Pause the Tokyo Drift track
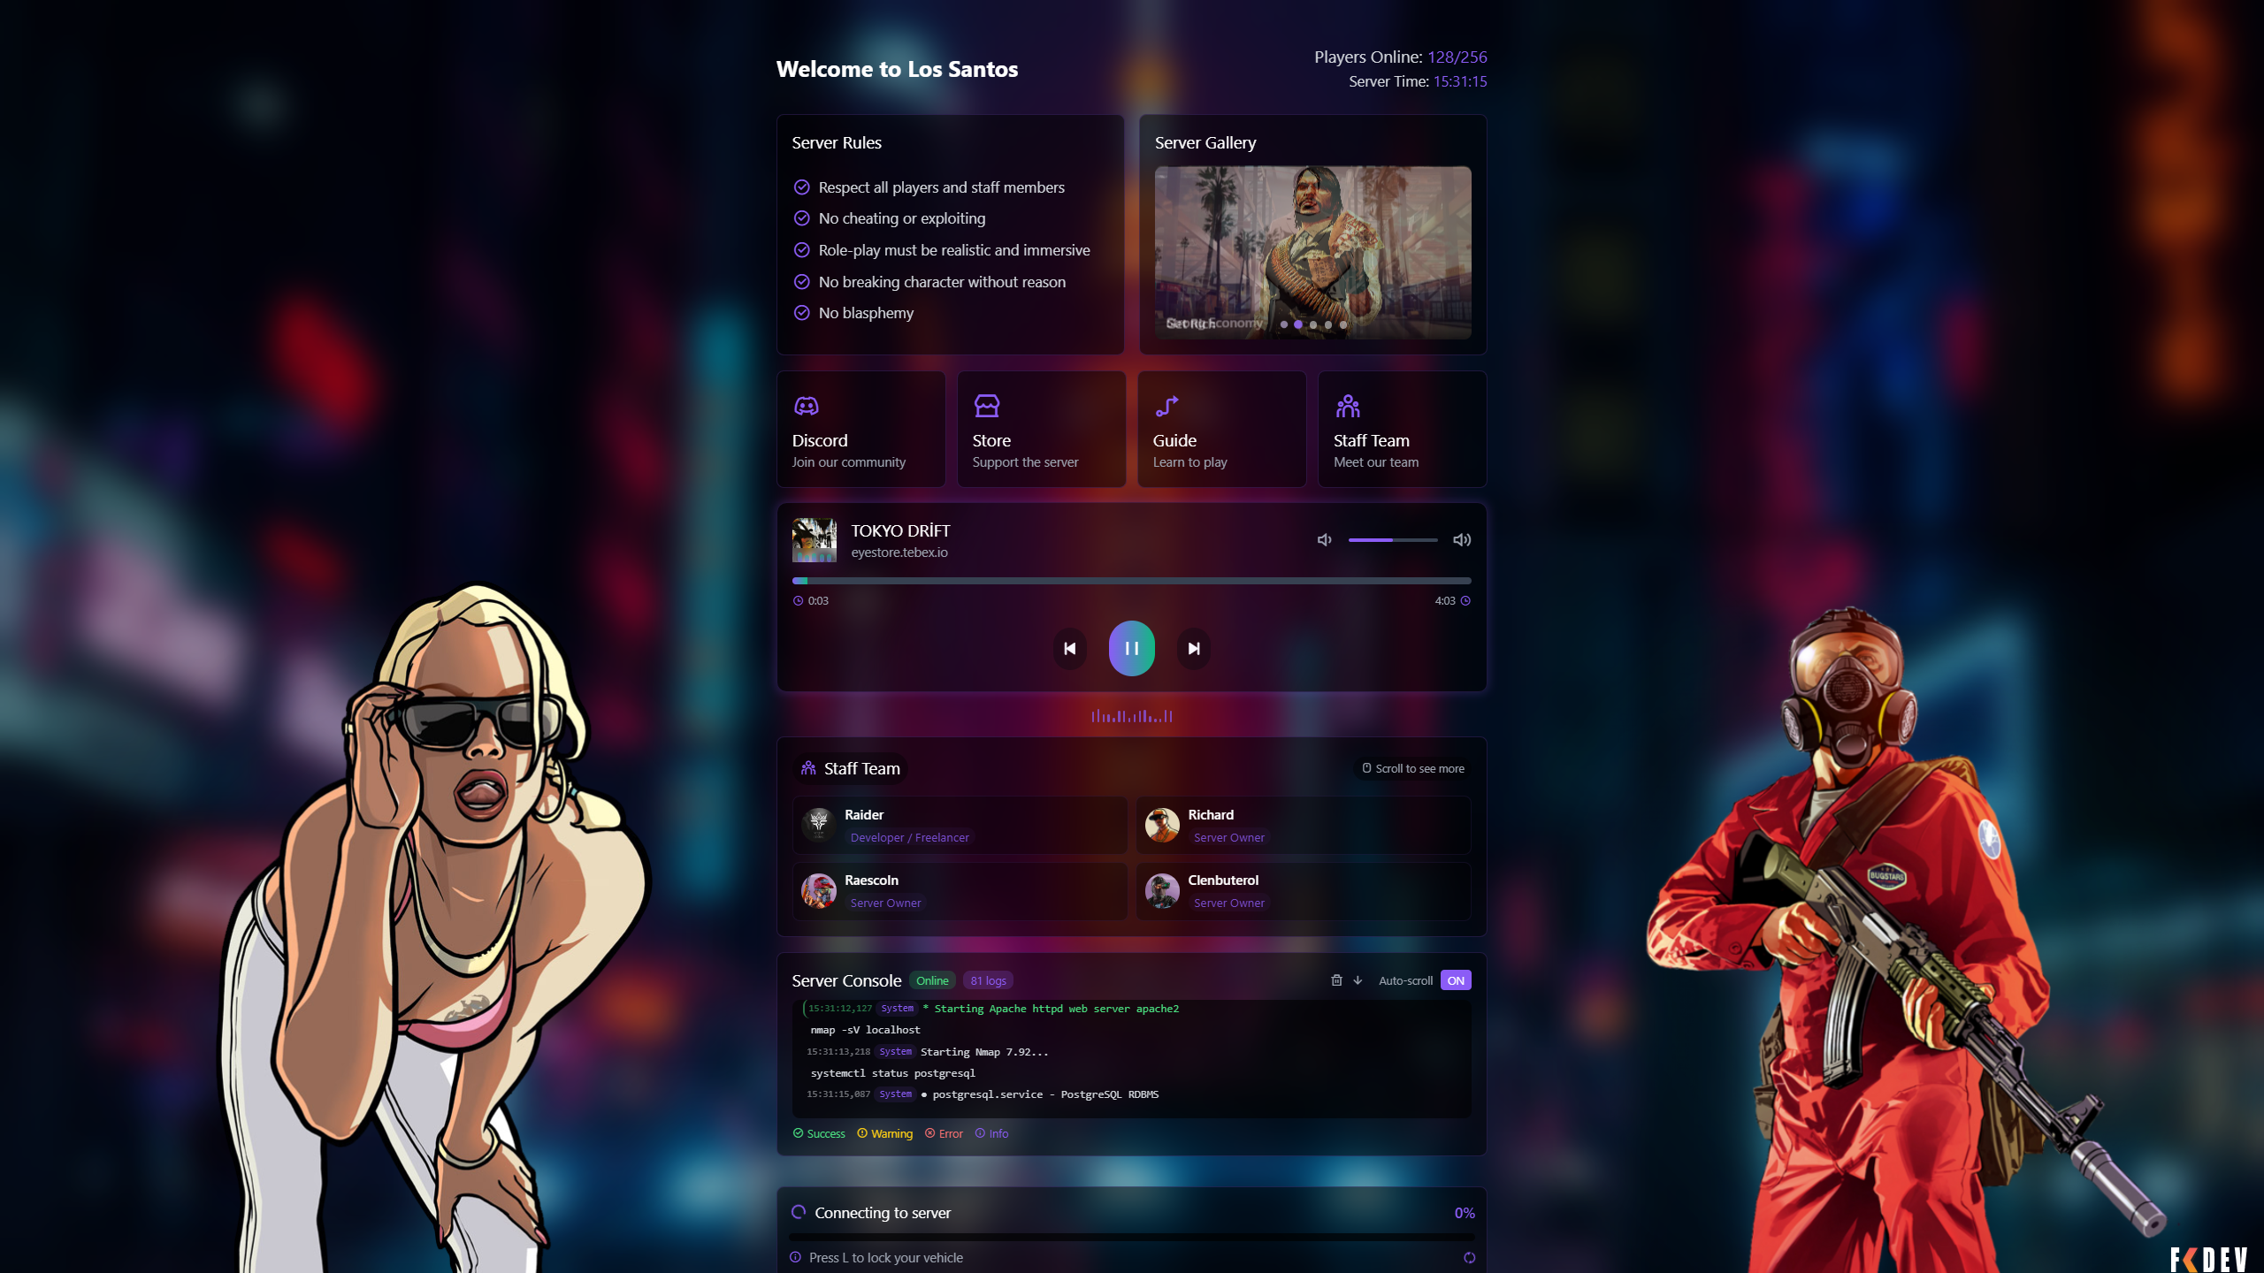The width and height of the screenshot is (2264, 1273). [x=1130, y=646]
